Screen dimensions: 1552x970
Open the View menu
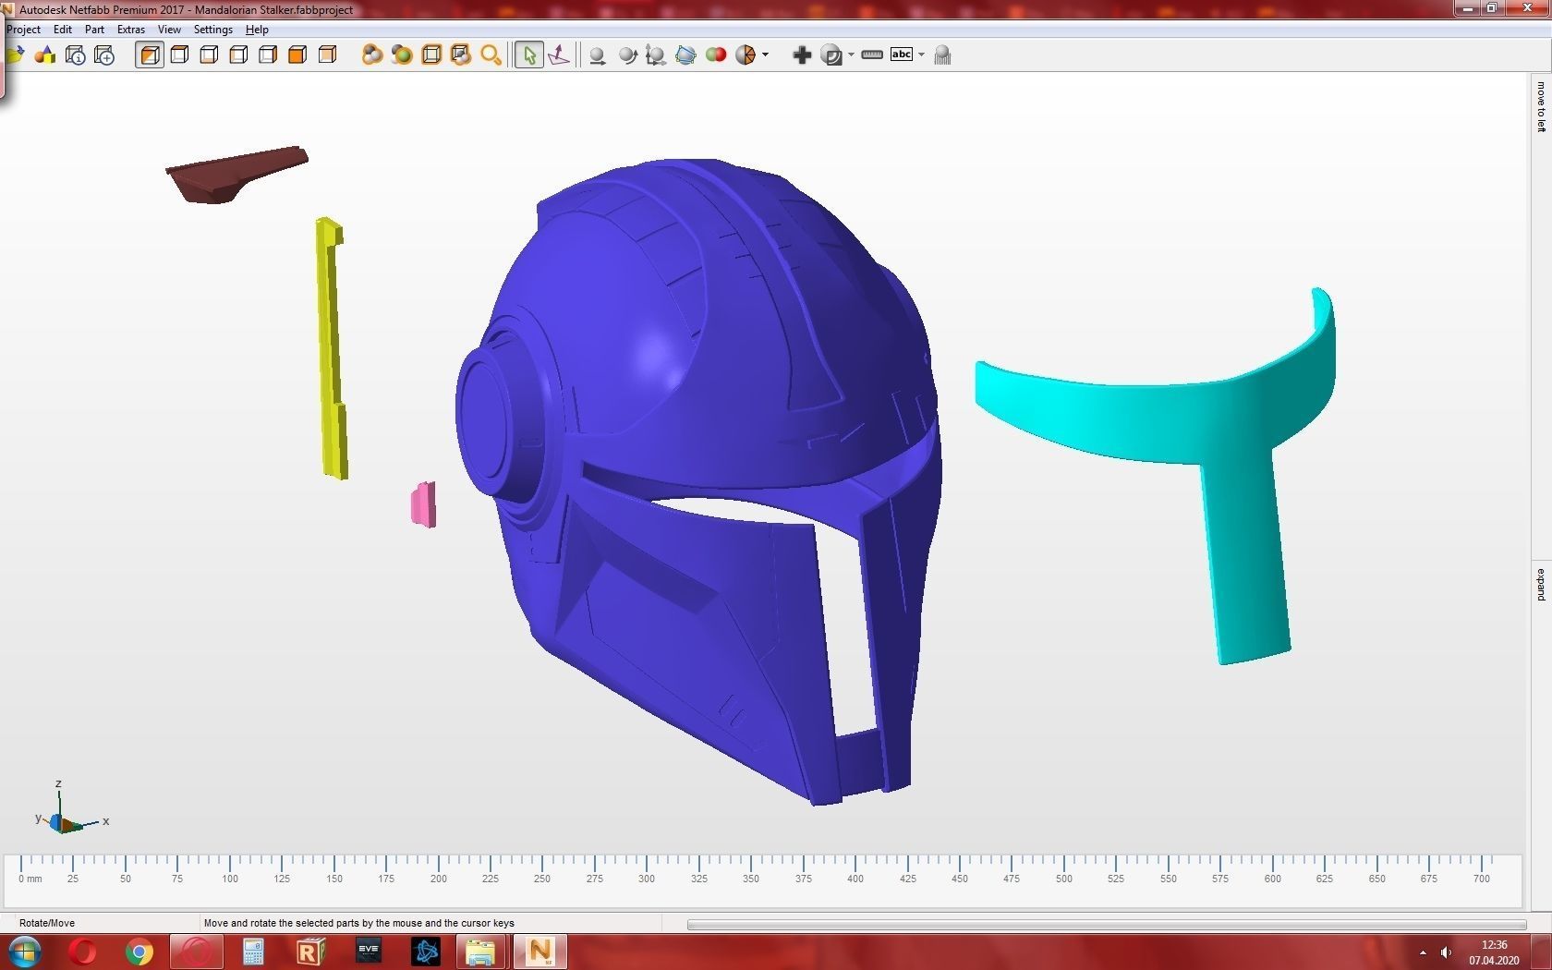point(169,30)
